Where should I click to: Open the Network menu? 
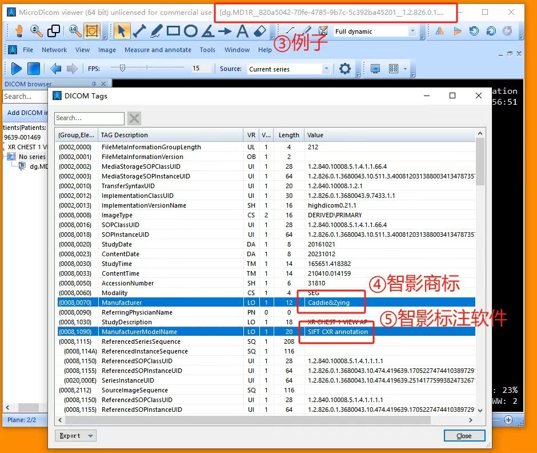coord(54,50)
